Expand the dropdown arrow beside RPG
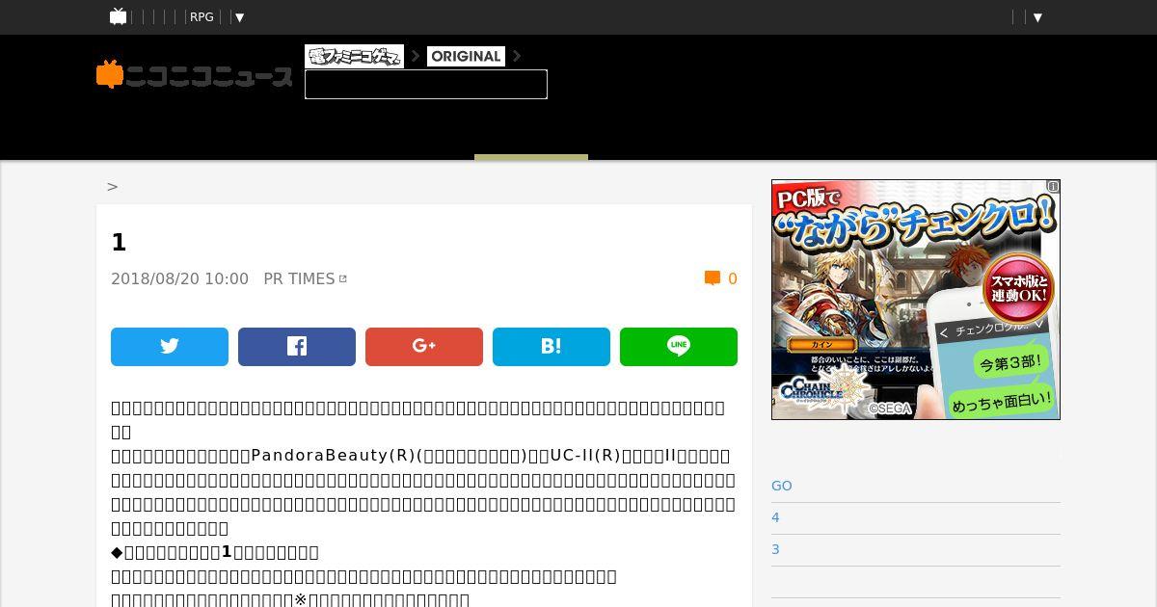Screen dimensions: 1157x607 pyautogui.click(x=240, y=17)
